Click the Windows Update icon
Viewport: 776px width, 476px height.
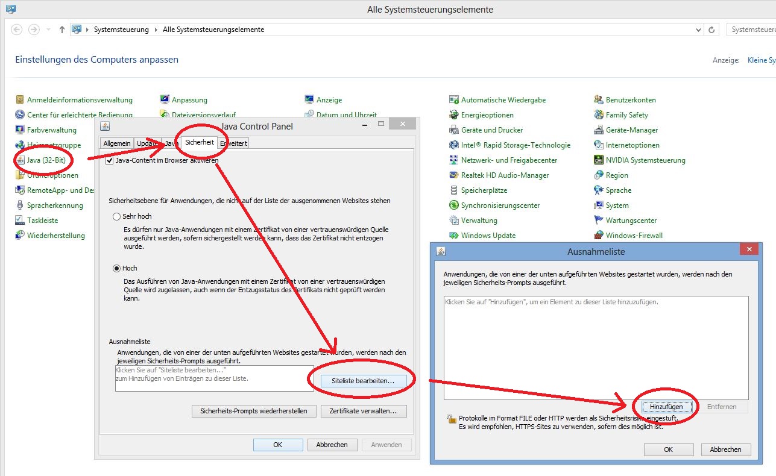(x=454, y=236)
